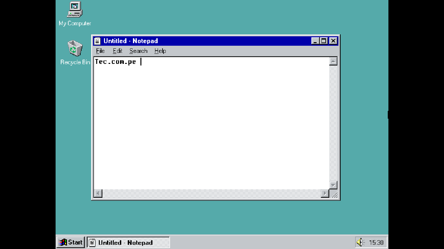
Task: Select the Recycle Bin desktop icon
Action: click(75, 49)
